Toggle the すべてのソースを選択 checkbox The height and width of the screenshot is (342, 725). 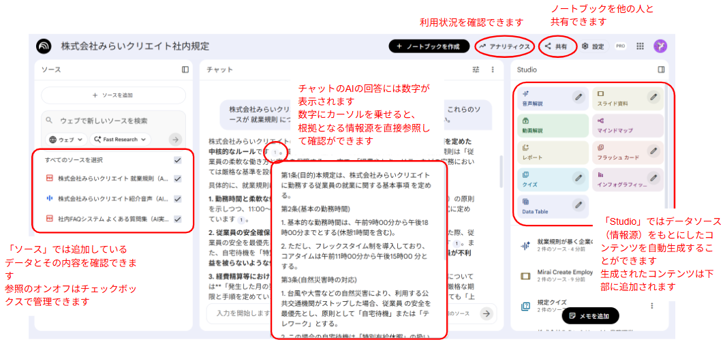point(177,160)
